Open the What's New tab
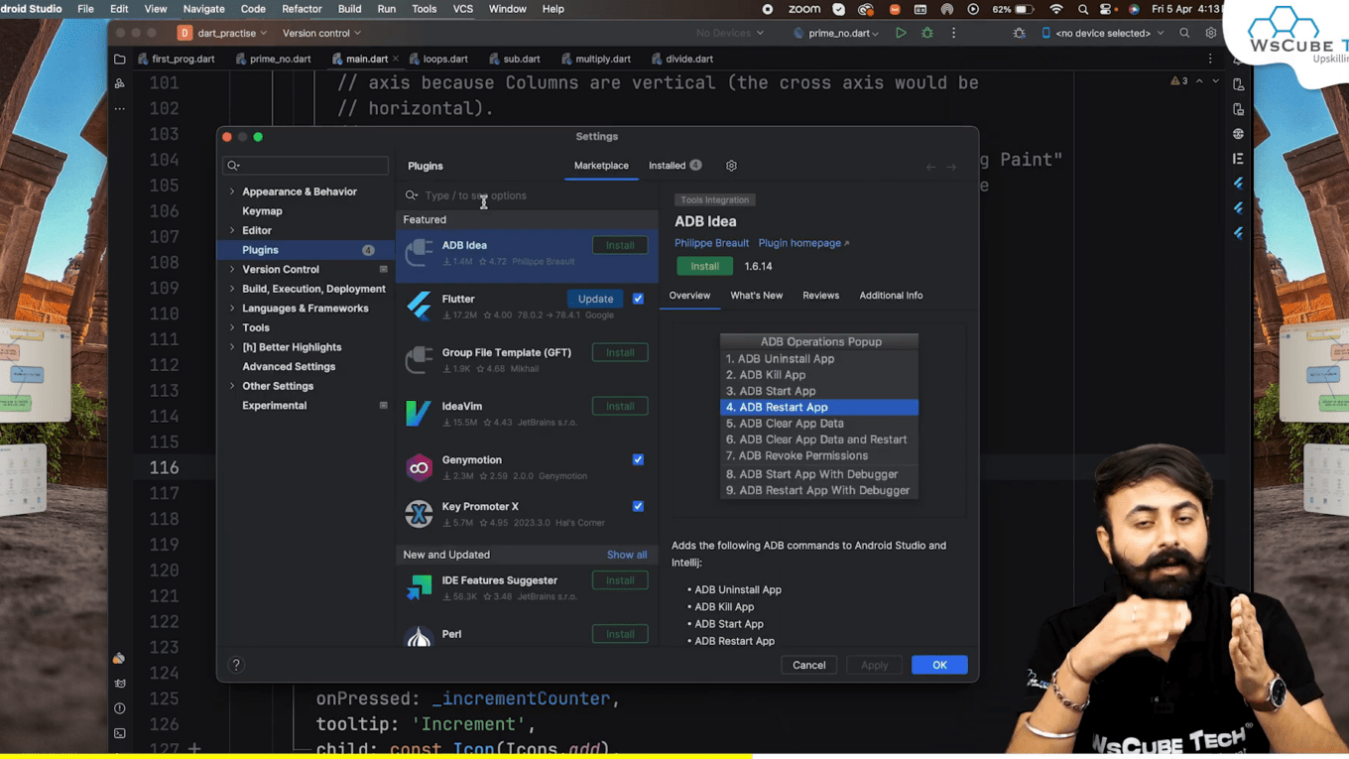The height and width of the screenshot is (759, 1349). click(756, 296)
